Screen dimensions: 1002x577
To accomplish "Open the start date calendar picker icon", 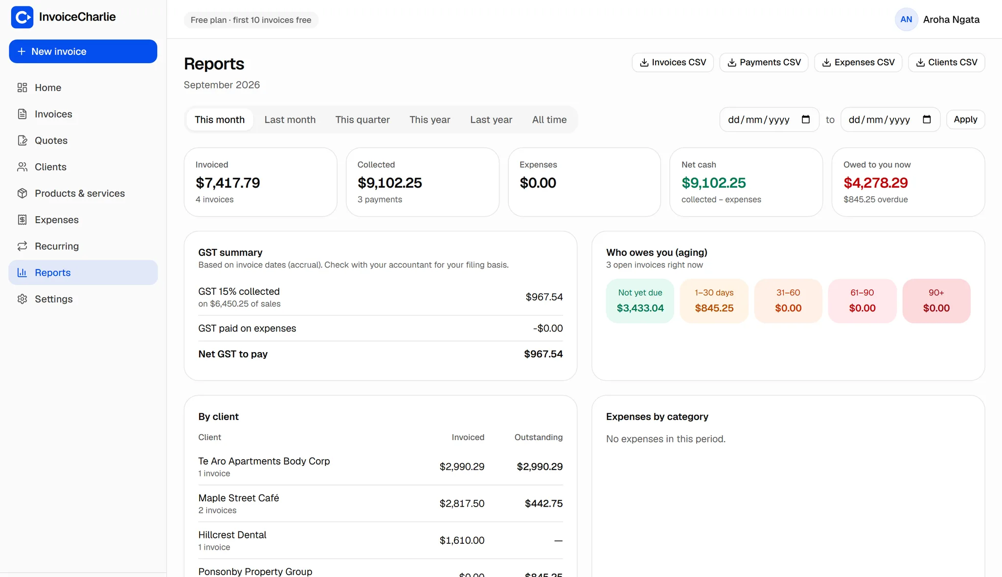I will (x=806, y=119).
